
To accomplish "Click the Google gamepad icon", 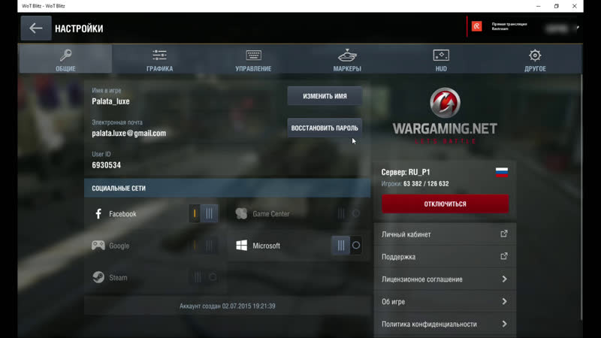I will pos(98,246).
